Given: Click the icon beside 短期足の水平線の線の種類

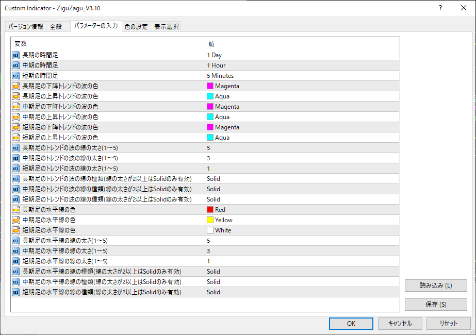Looking at the screenshot, I should coord(16,293).
